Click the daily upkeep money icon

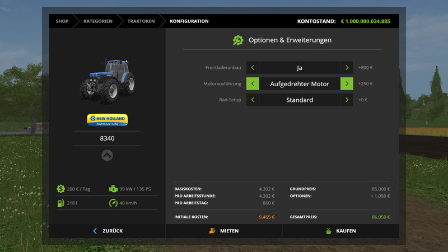[x=60, y=189]
